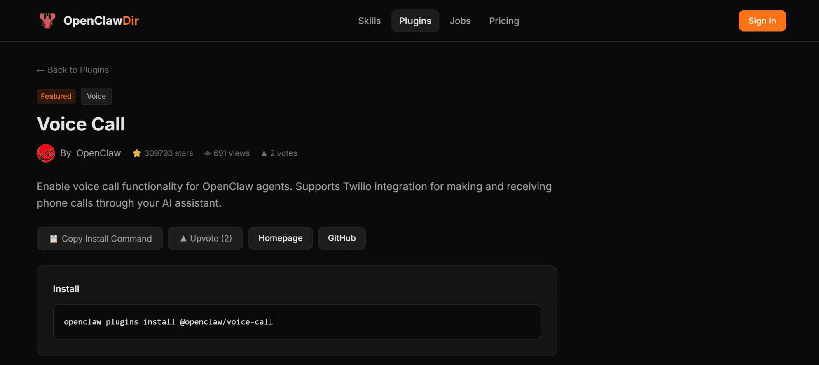Upvote the Voice Call plugin

206,238
